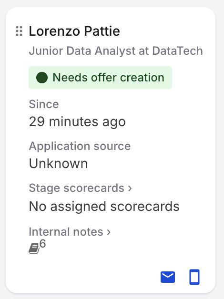Open the internal notes book icon
This screenshot has height=299, width=224.
[34, 248]
